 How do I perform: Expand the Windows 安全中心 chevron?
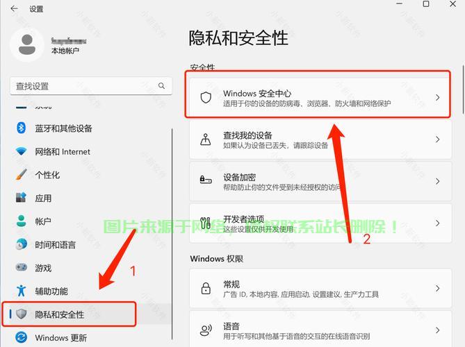[x=437, y=97]
